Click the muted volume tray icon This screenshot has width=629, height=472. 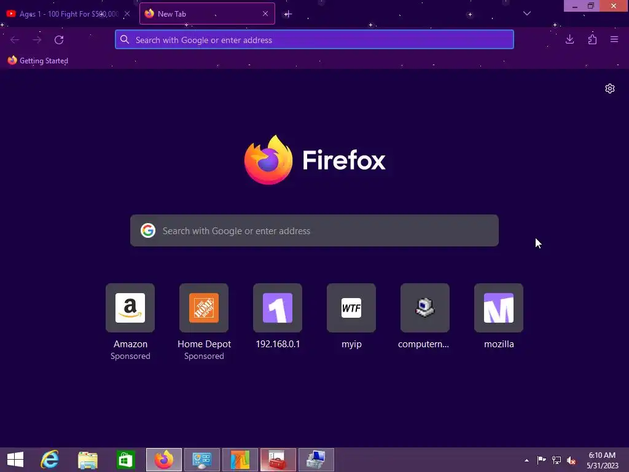point(571,460)
